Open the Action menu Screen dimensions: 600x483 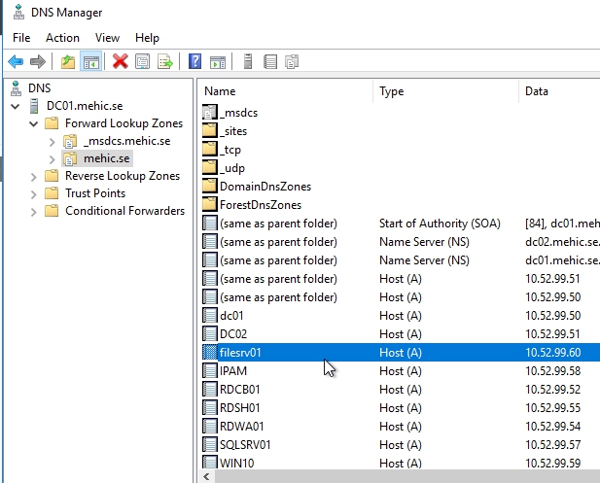[x=62, y=38]
